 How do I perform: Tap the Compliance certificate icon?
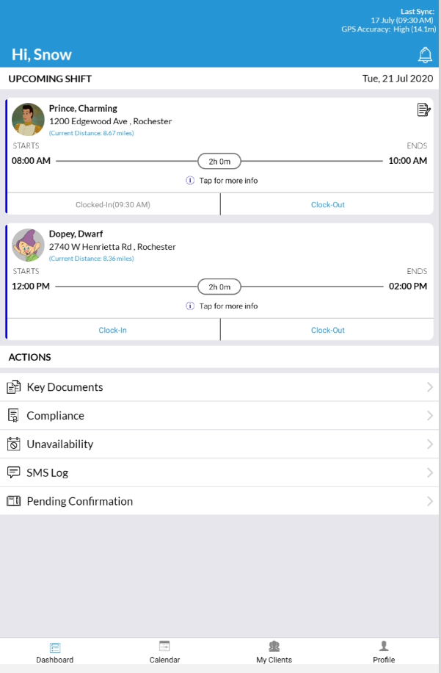(13, 416)
